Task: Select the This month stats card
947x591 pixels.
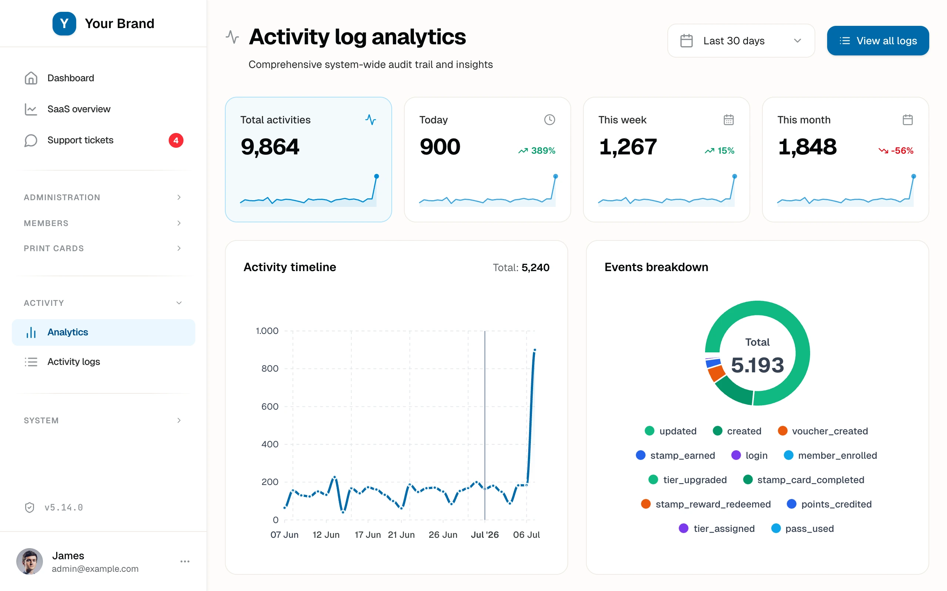Action: click(x=845, y=160)
